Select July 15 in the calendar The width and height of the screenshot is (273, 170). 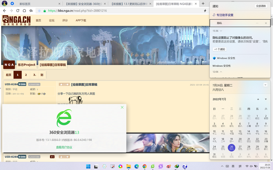[257, 132]
